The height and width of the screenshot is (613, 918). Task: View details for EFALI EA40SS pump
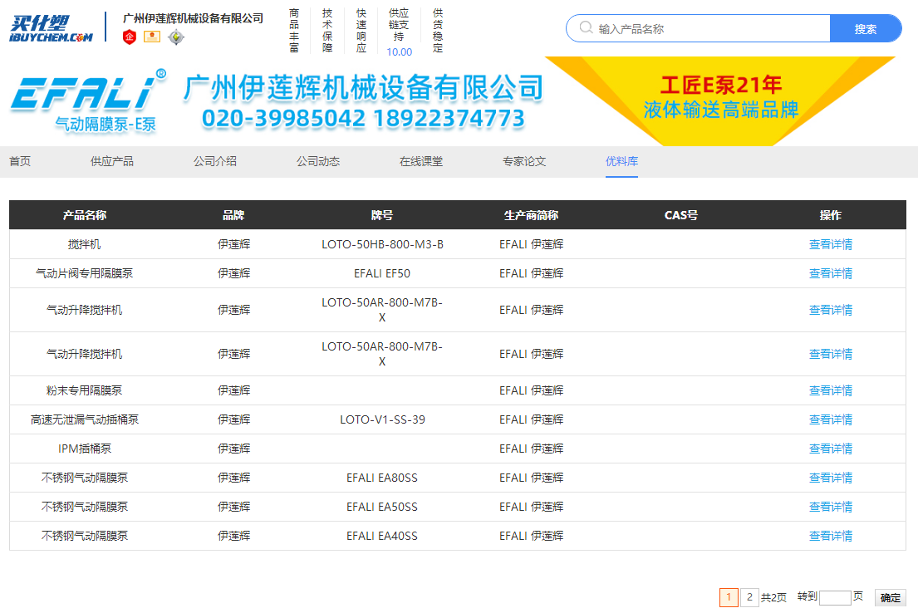(x=830, y=537)
